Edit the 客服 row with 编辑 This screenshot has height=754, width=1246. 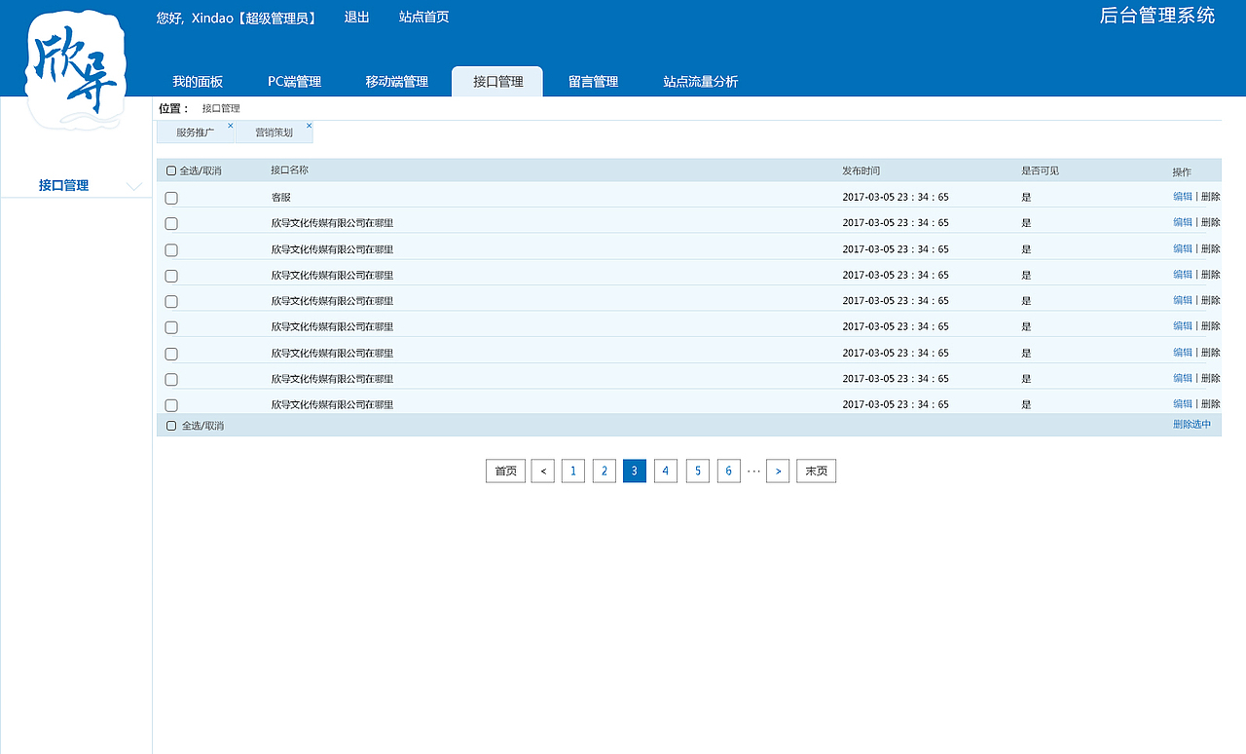(1183, 197)
